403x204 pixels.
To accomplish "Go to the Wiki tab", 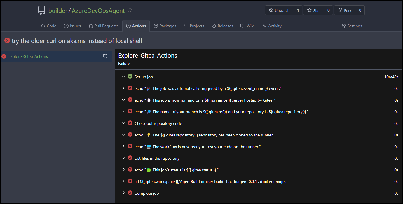I will [247, 26].
